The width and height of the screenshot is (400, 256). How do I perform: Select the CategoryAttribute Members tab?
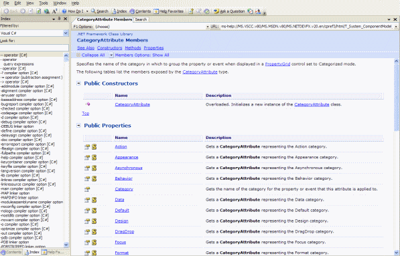pos(105,19)
